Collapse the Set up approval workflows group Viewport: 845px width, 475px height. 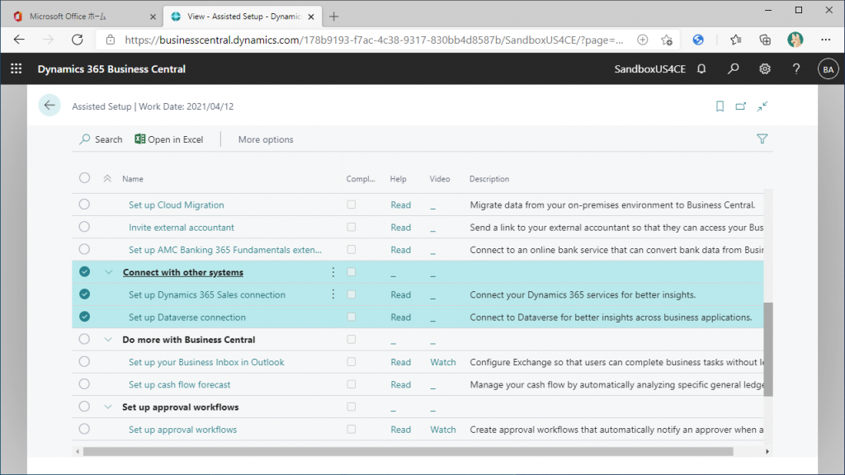108,407
